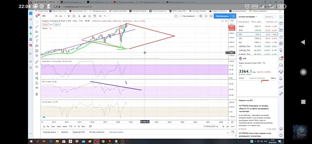This screenshot has height=144, width=312.
Task: Select SPX row in watchlist
Action: click(258, 34)
